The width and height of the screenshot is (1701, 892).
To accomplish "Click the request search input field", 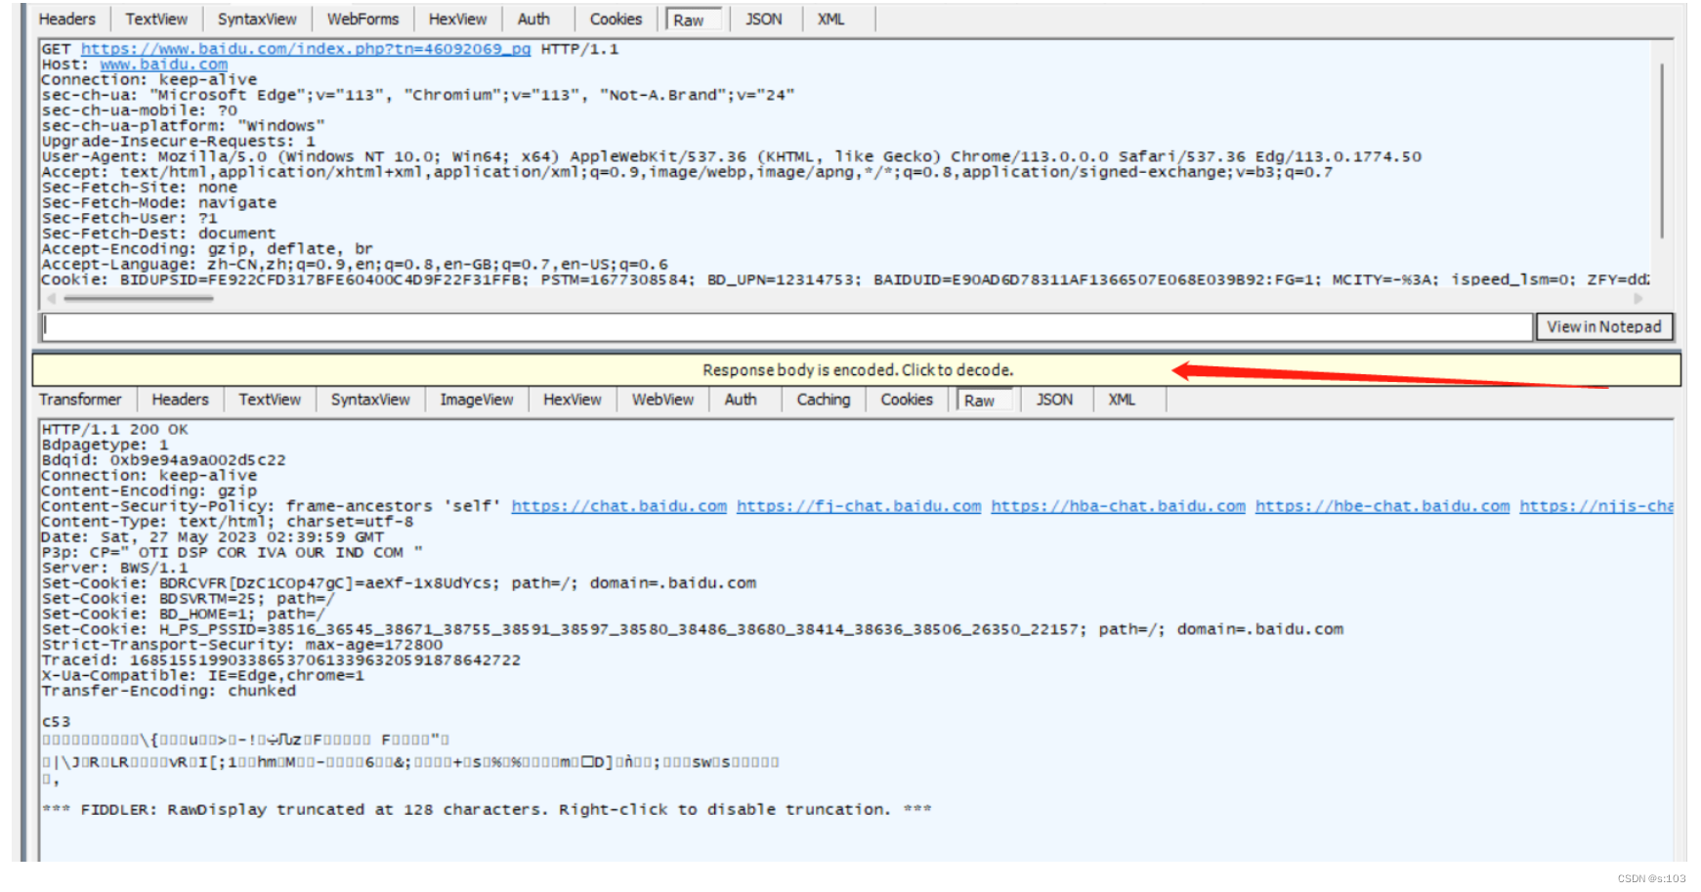I will point(787,327).
